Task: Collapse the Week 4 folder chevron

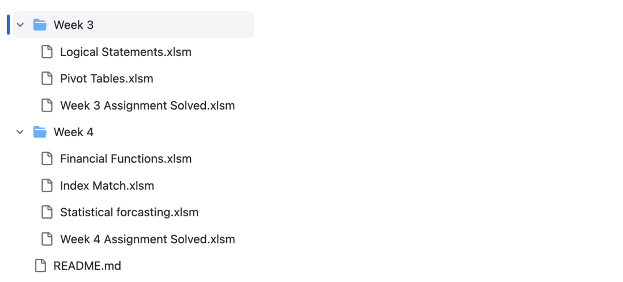Action: (20, 132)
